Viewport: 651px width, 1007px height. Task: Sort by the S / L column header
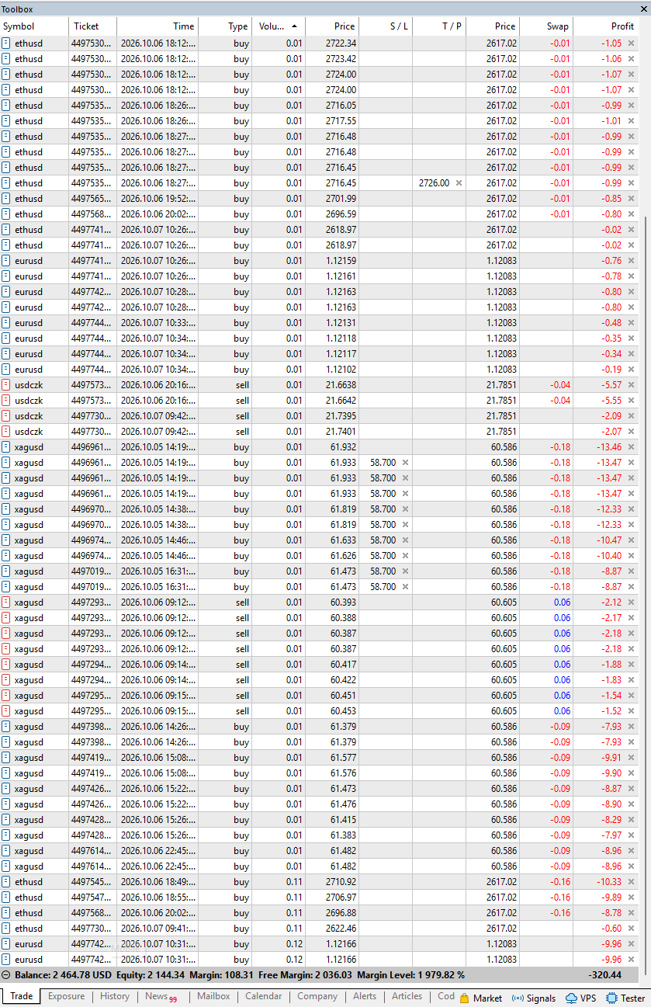coord(386,26)
